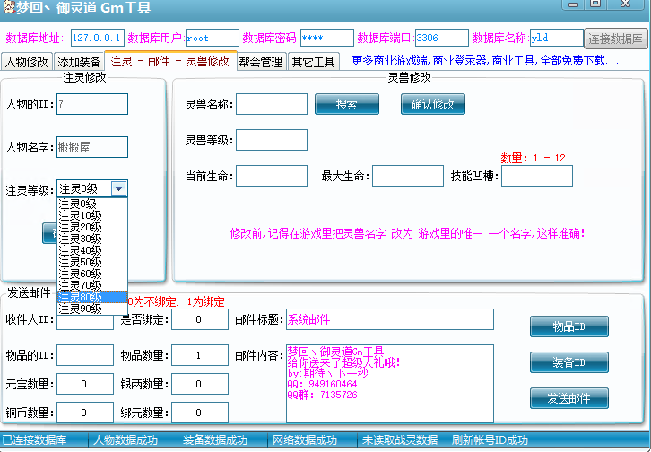Choose 注灵80级 from the dropdown list
This screenshot has height=452, width=651.
(x=81, y=297)
